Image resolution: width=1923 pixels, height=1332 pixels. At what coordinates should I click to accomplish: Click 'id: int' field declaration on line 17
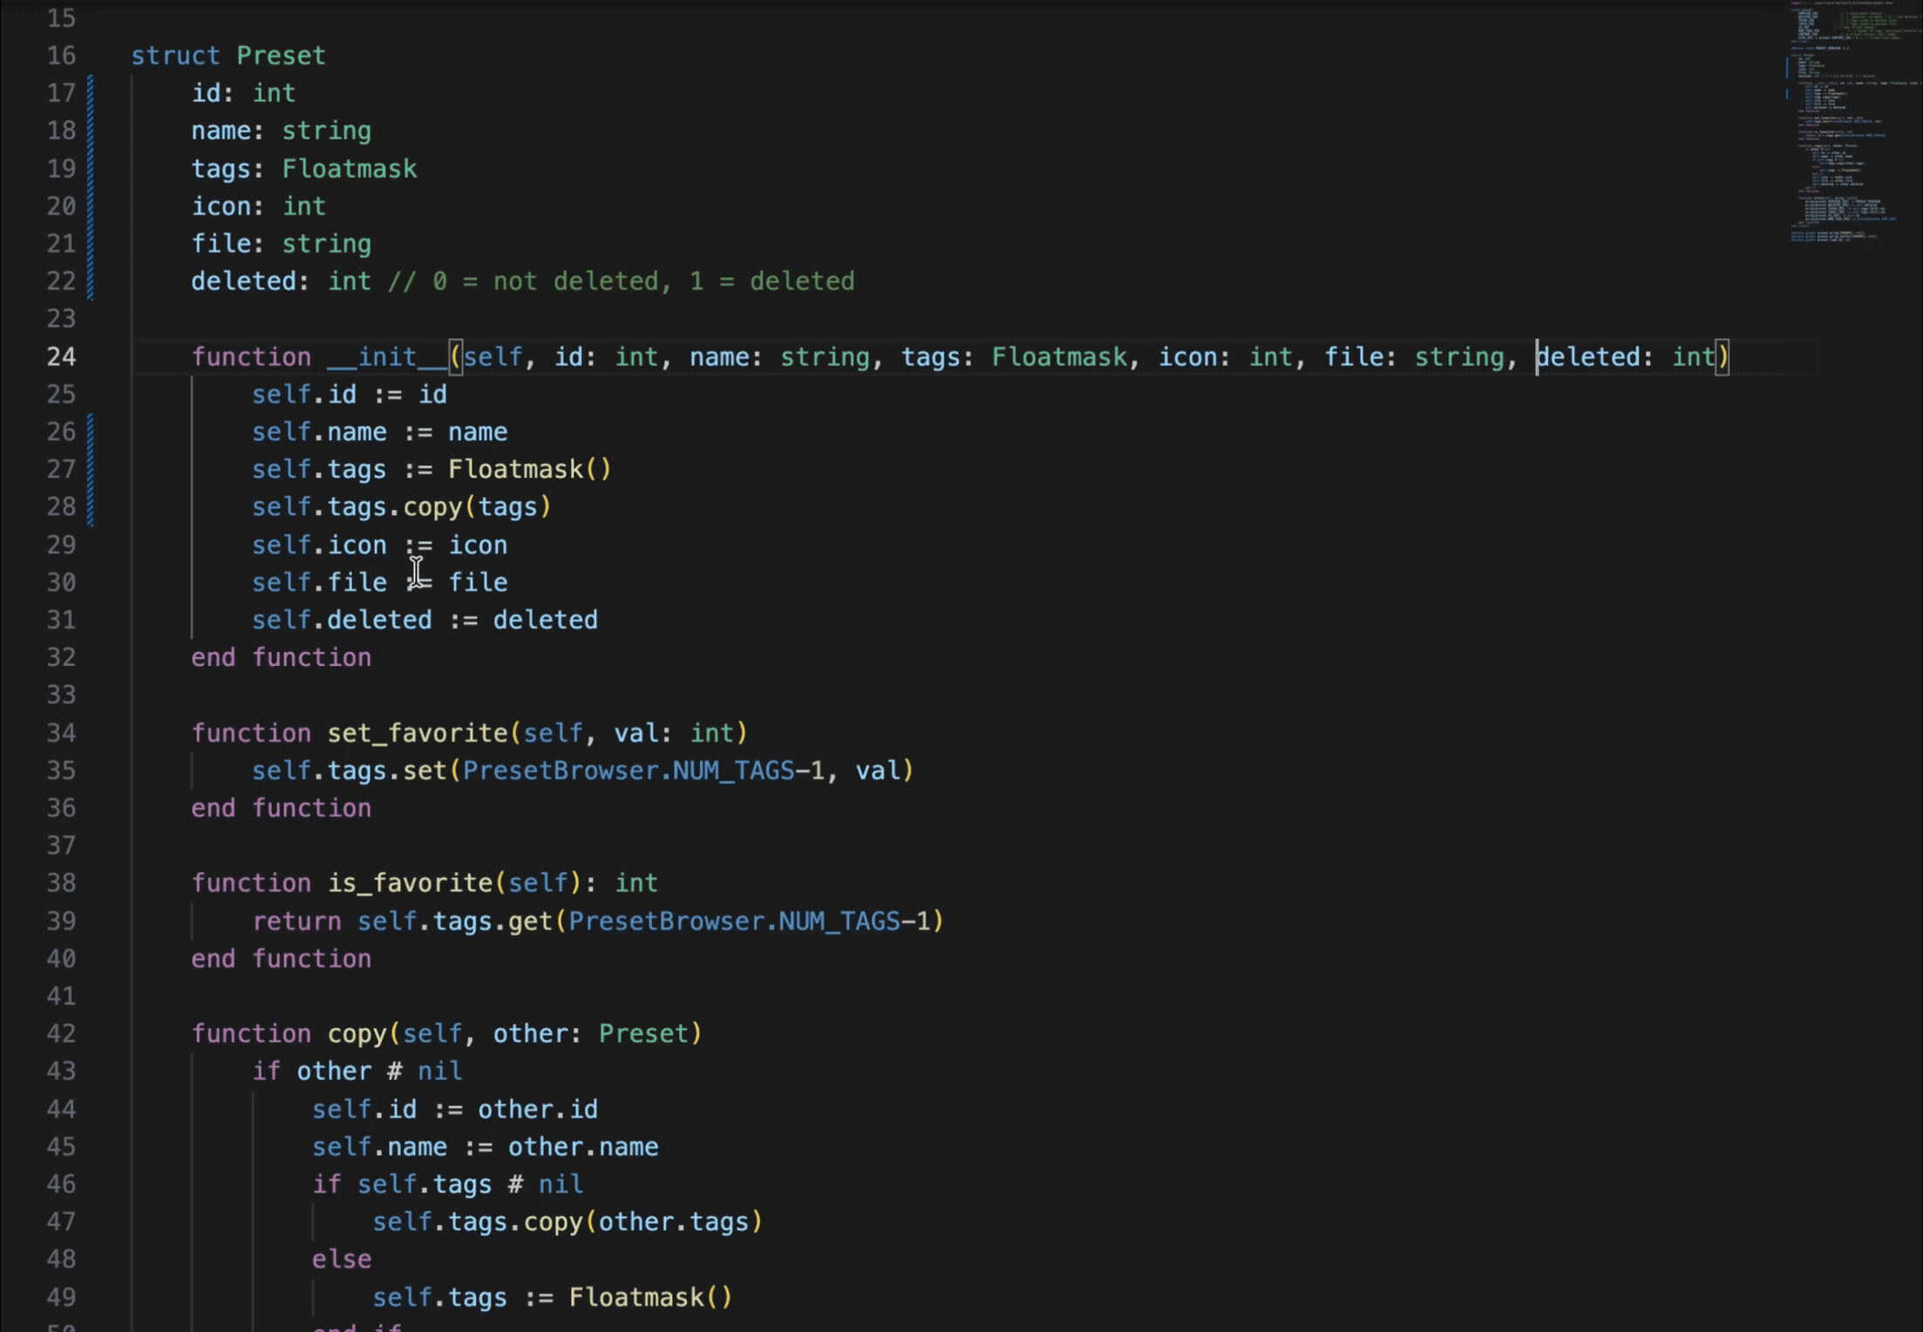tap(244, 93)
